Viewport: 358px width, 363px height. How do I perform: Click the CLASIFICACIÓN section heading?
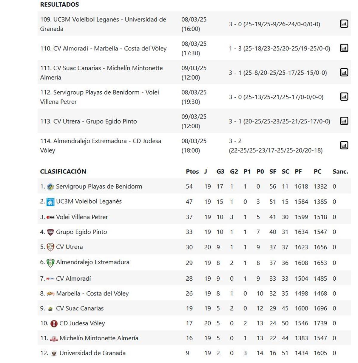(x=63, y=172)
